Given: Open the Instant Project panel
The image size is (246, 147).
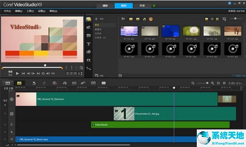Looking at the screenshot, I should click(89, 27).
